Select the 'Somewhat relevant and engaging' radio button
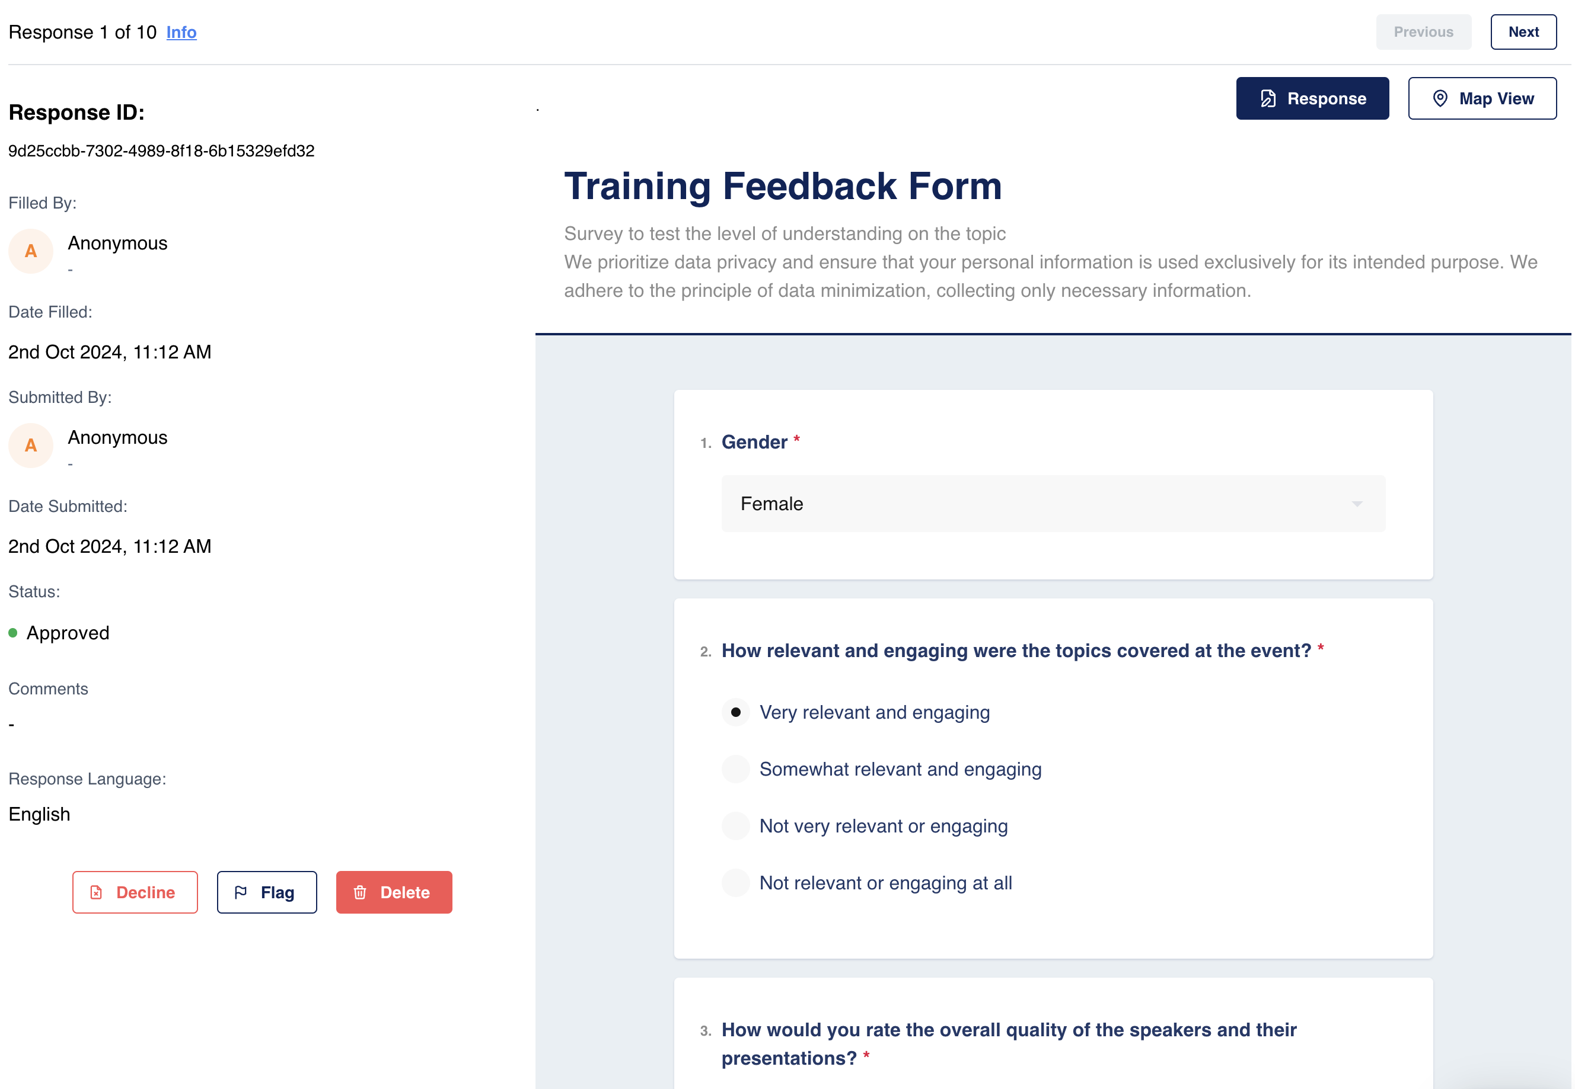 click(x=738, y=768)
